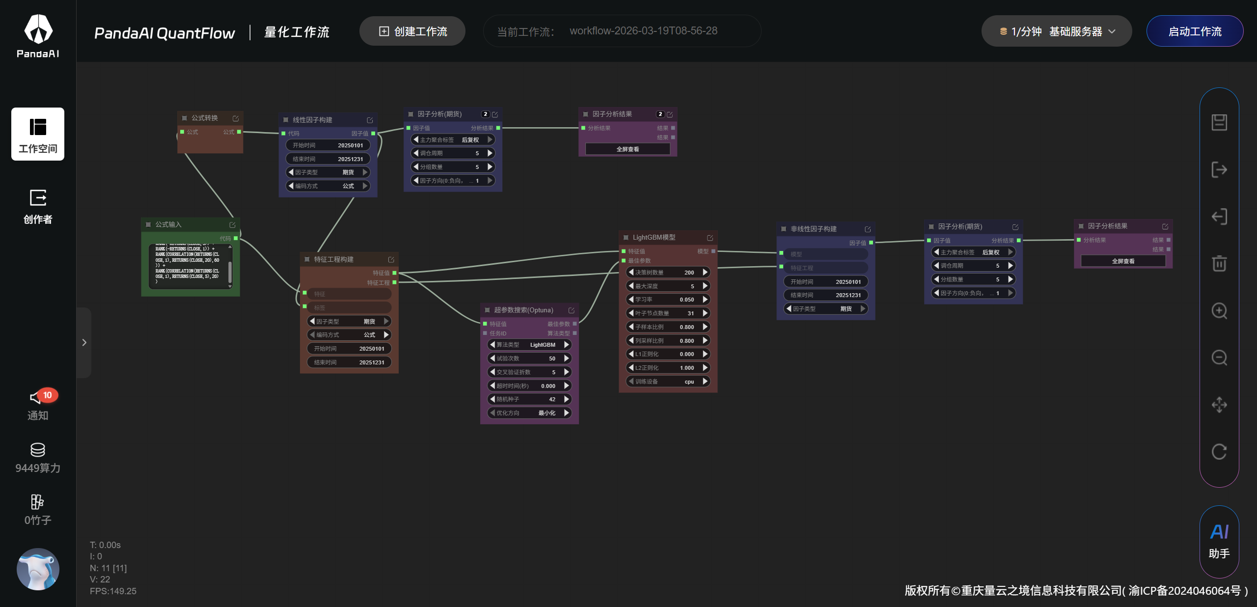Click right arrow of 算法类型 LightGBM selector

566,345
